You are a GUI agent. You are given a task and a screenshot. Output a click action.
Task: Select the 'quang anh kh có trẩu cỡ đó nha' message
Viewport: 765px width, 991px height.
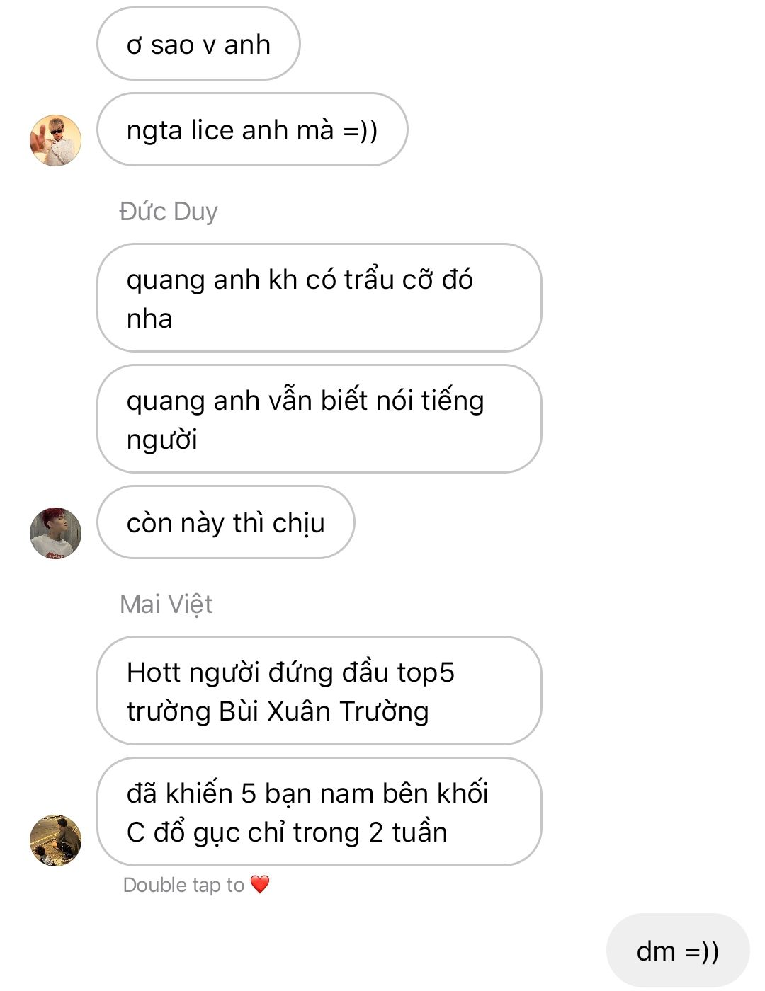coord(319,298)
